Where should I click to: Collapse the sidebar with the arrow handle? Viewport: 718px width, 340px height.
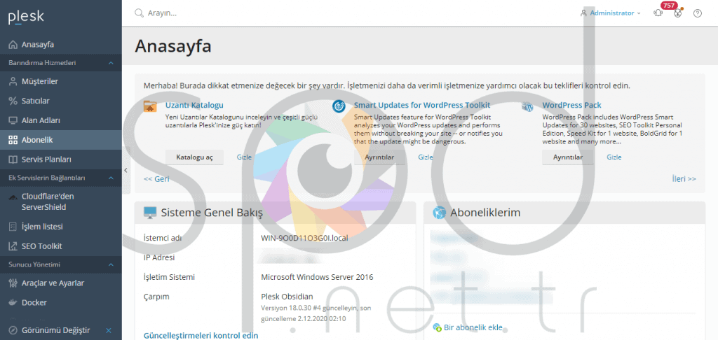126,171
